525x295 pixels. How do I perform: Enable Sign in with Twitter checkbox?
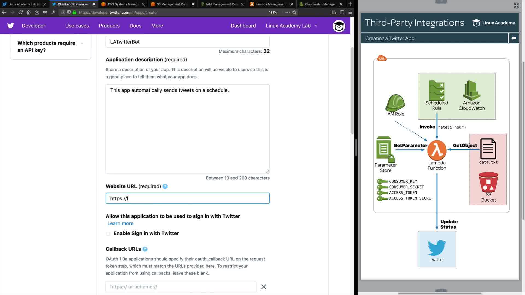pyautogui.click(x=108, y=234)
